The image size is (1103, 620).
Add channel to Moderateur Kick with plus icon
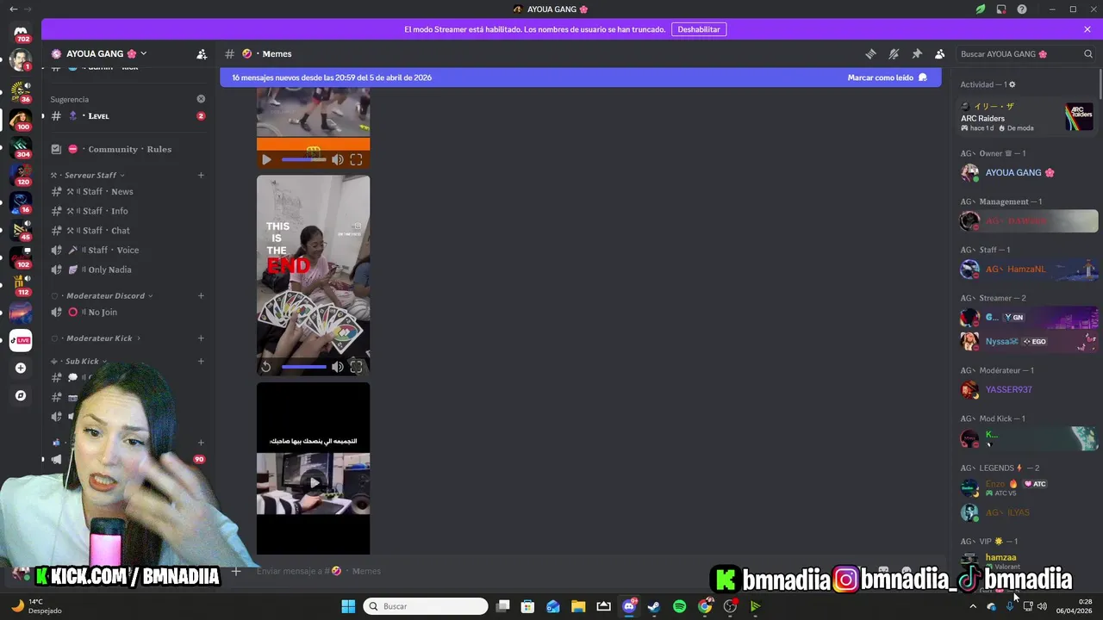click(201, 338)
